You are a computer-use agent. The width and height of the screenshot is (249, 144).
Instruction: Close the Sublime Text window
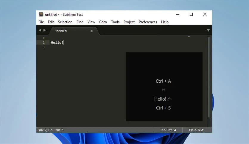tap(205, 15)
